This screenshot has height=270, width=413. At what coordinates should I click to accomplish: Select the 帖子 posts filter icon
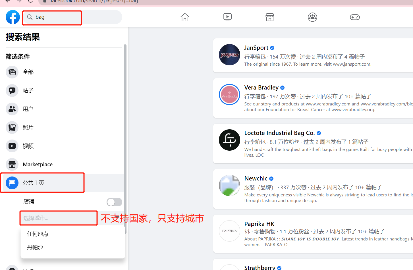click(x=12, y=91)
